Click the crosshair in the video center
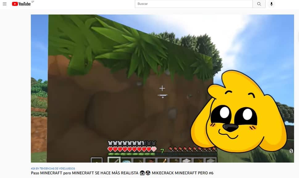Screen dimensions: 299x178 point(162,89)
